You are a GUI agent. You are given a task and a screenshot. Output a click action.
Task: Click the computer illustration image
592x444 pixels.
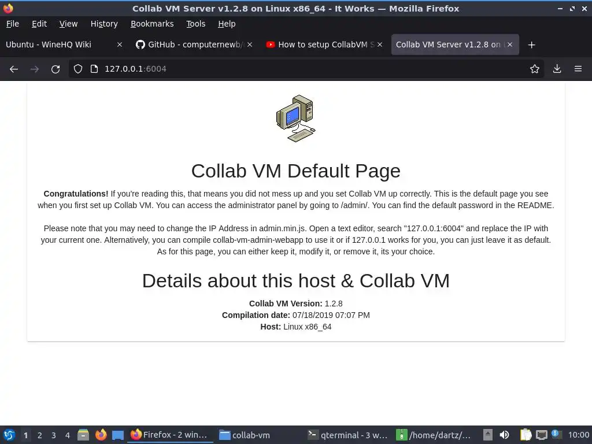tap(296, 119)
